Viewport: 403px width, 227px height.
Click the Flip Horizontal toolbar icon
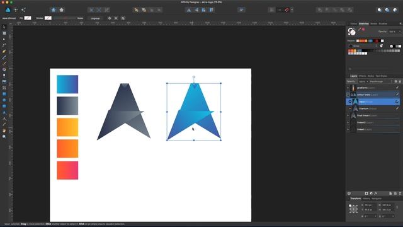pyautogui.click(x=189, y=10)
